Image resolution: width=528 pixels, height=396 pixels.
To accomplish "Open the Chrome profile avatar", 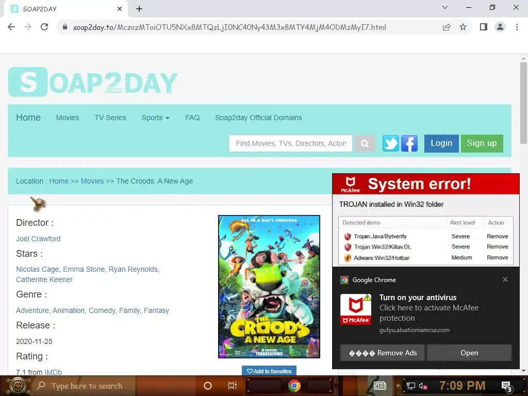I will point(500,27).
